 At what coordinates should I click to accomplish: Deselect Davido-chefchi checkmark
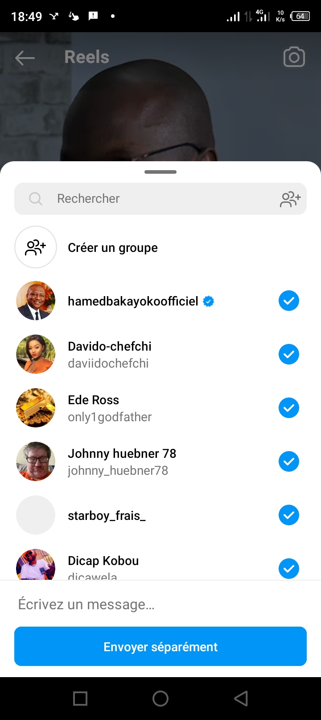pyautogui.click(x=288, y=354)
